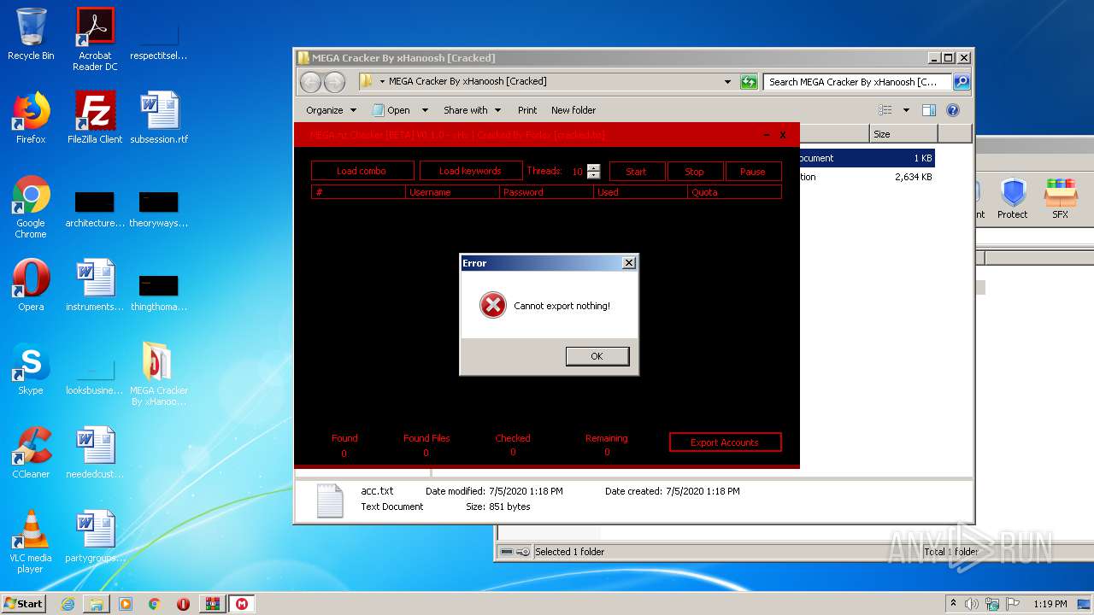
Task: Decrease the Threads value with the down arrow
Action: pyautogui.click(x=594, y=175)
